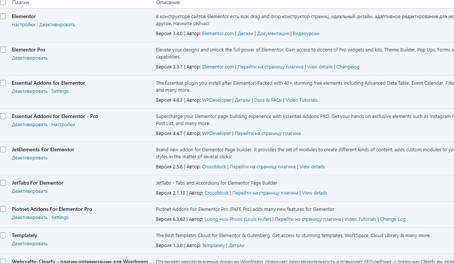Deactivate the Templately plugin
Image resolution: width=454 pixels, height=263 pixels.
pyautogui.click(x=30, y=244)
